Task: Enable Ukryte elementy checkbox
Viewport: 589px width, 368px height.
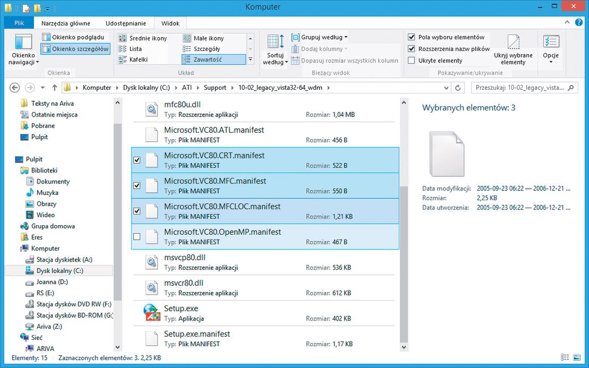Action: pyautogui.click(x=412, y=61)
